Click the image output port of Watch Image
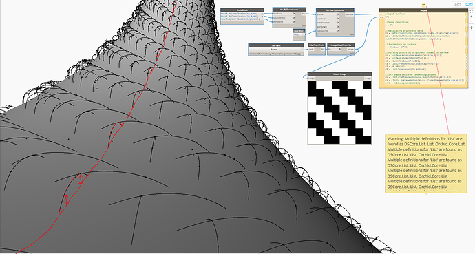This screenshot has height=254, width=475. point(368,78)
